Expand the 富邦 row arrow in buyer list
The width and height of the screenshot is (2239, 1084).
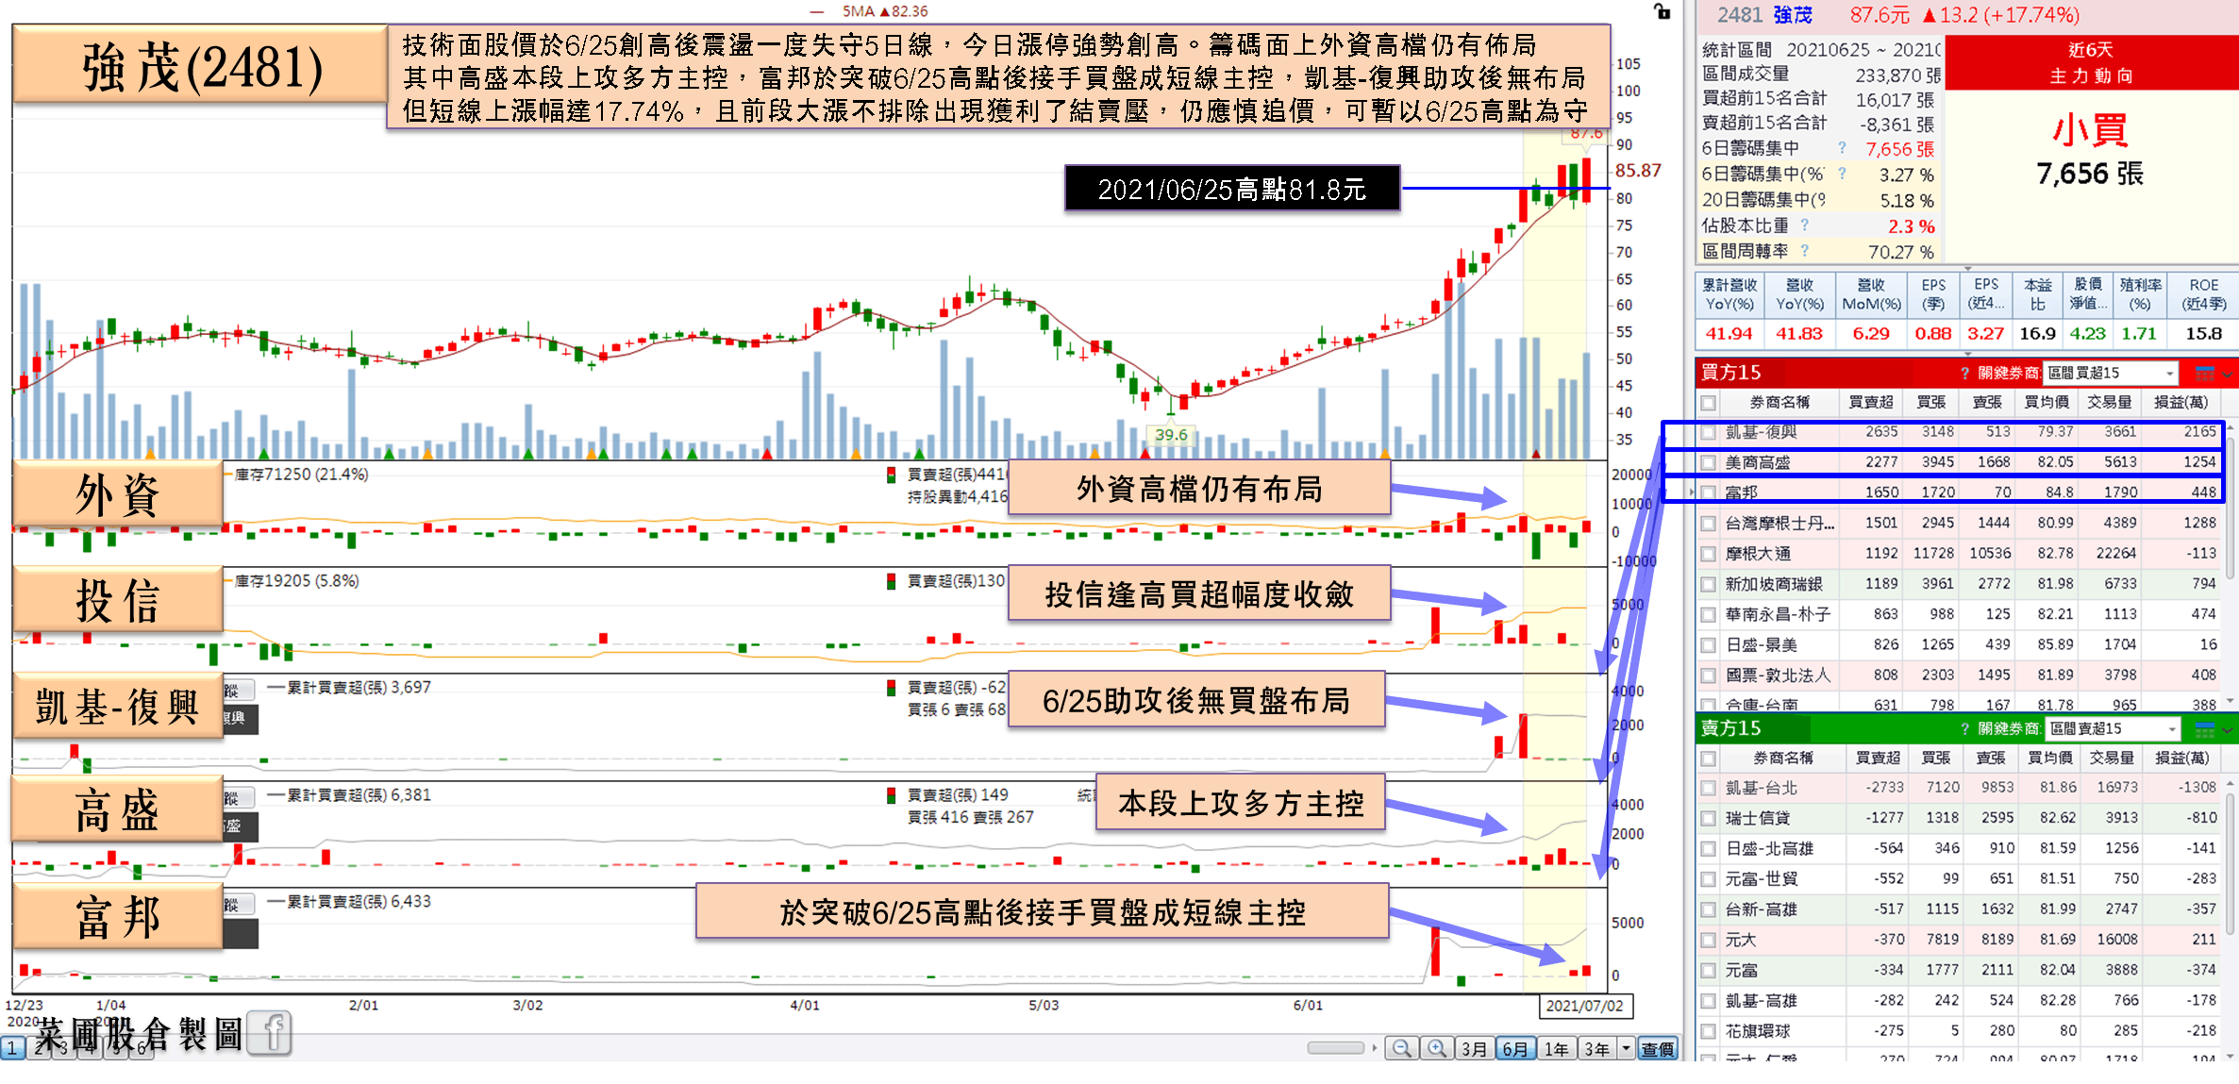click(1692, 492)
